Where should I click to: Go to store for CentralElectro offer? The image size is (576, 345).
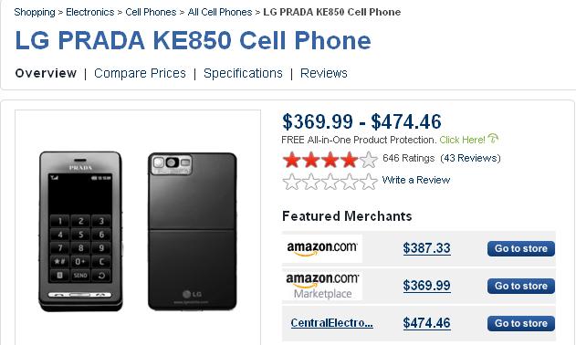tap(521, 323)
